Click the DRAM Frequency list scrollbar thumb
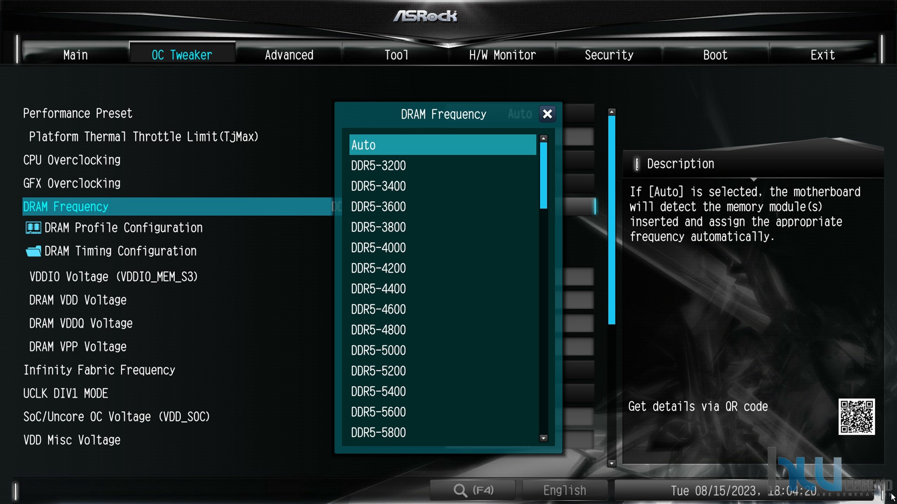 pyautogui.click(x=543, y=176)
